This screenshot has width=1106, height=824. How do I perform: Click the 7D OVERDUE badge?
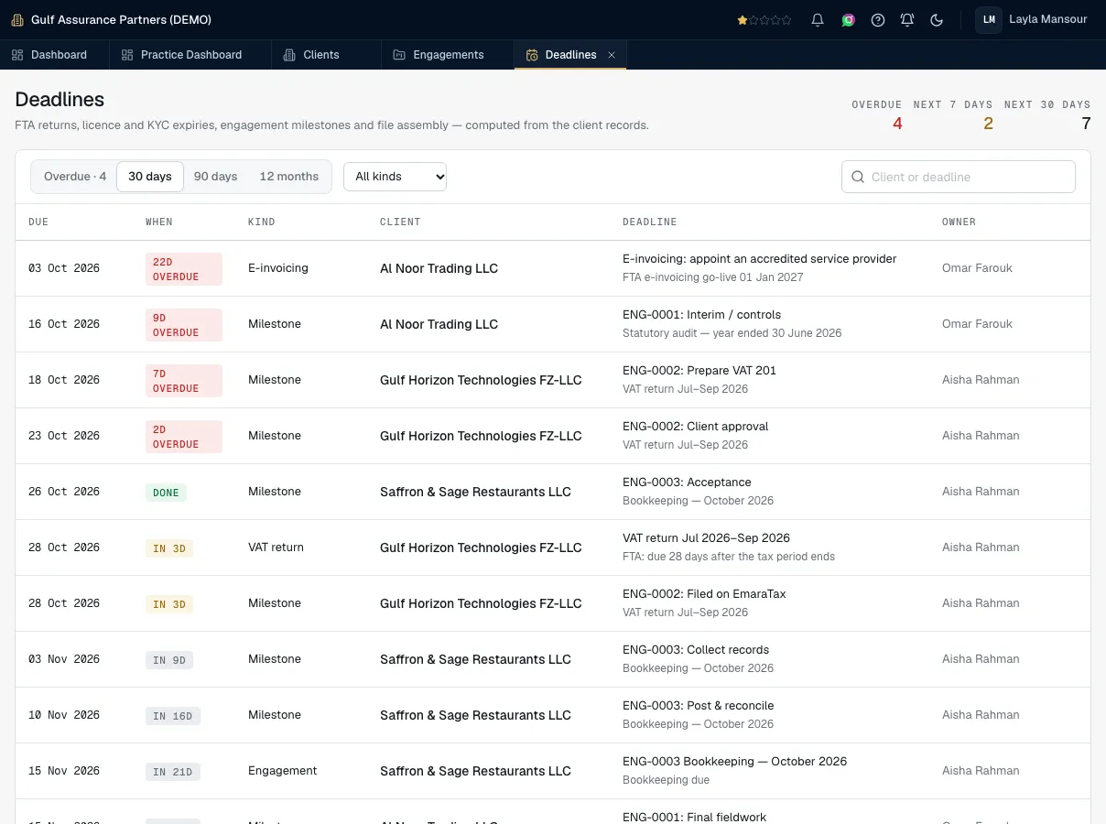pyautogui.click(x=184, y=381)
